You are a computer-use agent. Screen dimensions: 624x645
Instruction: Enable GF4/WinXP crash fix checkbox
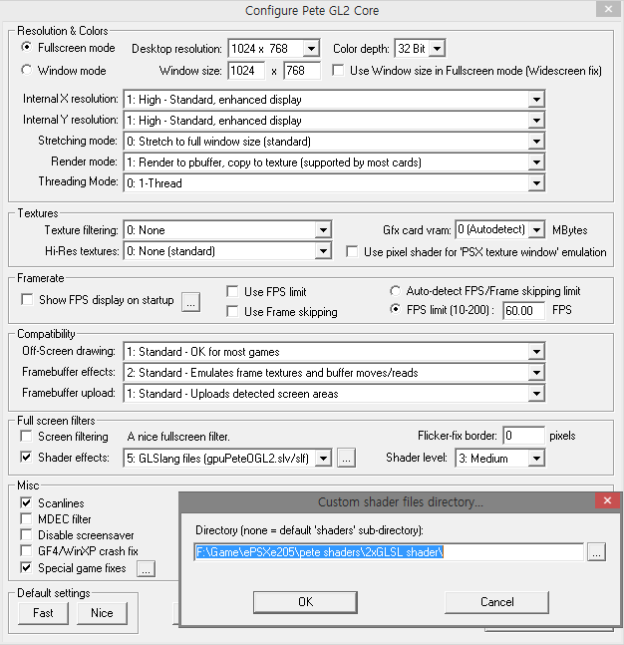coord(26,551)
